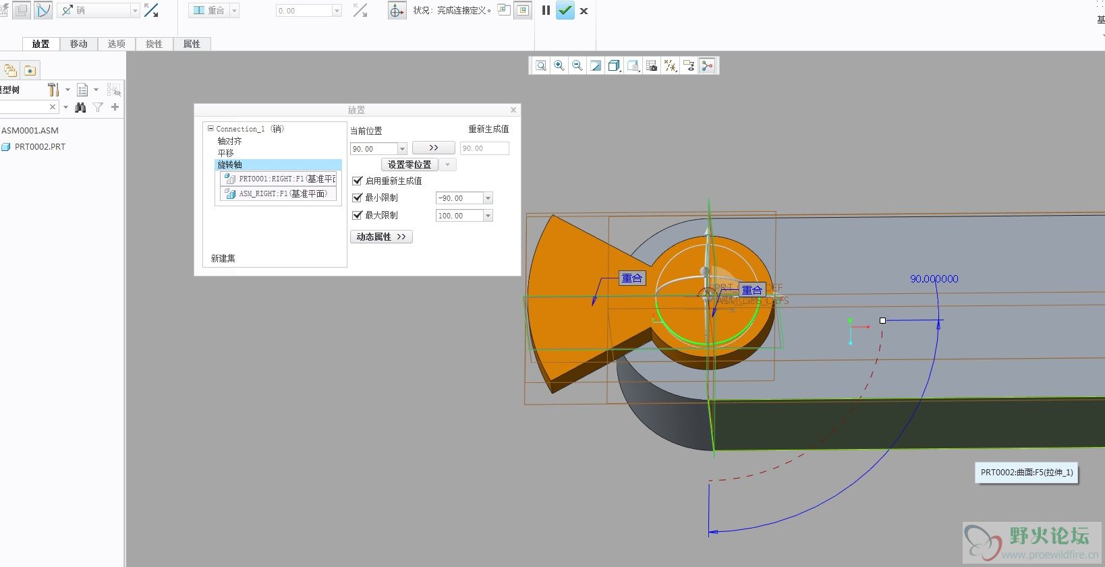Zoom in using the magnifier plus icon

(559, 65)
